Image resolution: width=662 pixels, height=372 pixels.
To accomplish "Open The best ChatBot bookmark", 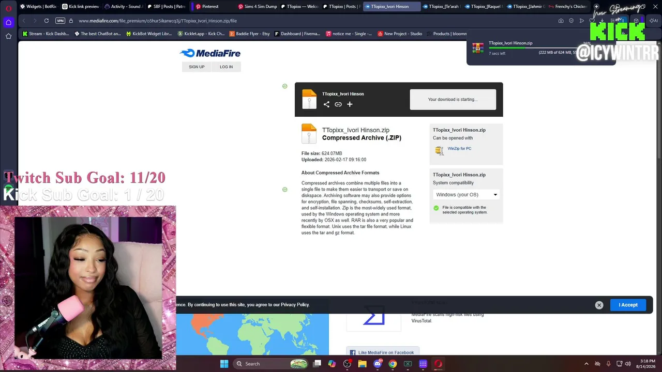I will click(98, 34).
